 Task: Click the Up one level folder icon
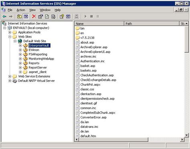(x=20, y=16)
